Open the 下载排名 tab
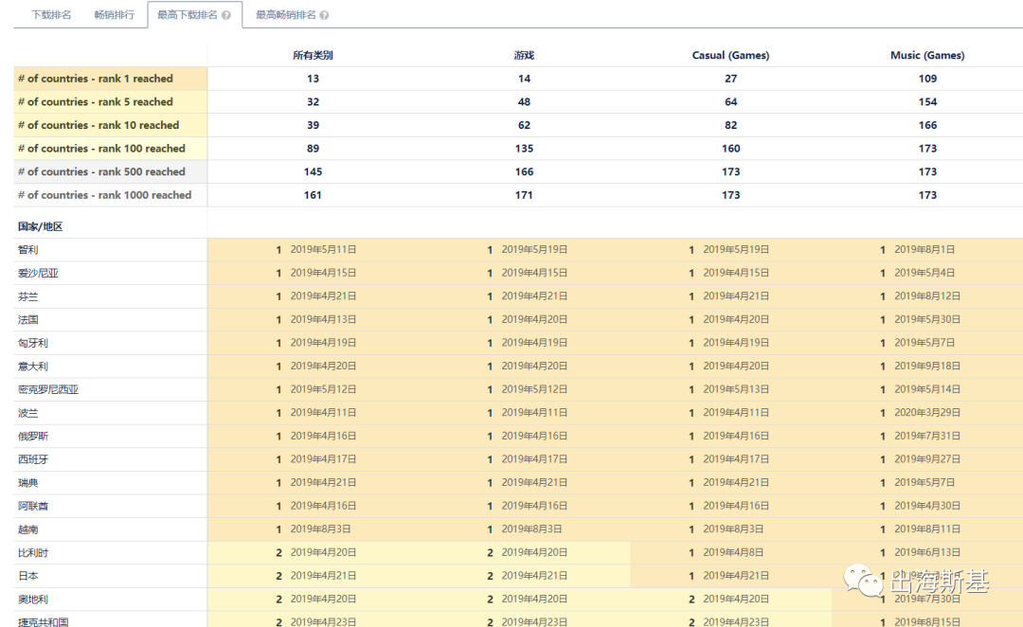The height and width of the screenshot is (627, 1023). [51, 15]
